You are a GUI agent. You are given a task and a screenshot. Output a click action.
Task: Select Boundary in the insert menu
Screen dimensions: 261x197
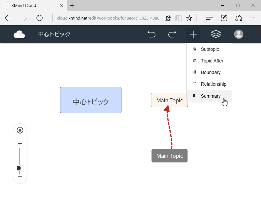click(x=209, y=73)
